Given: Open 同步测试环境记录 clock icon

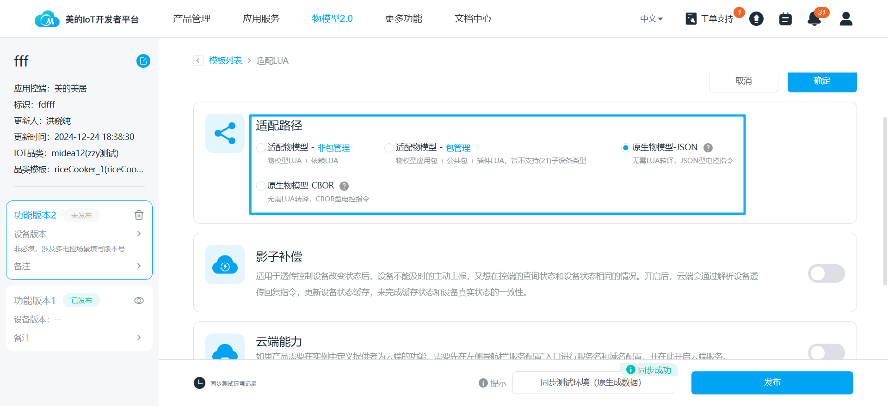Looking at the screenshot, I should (x=199, y=383).
